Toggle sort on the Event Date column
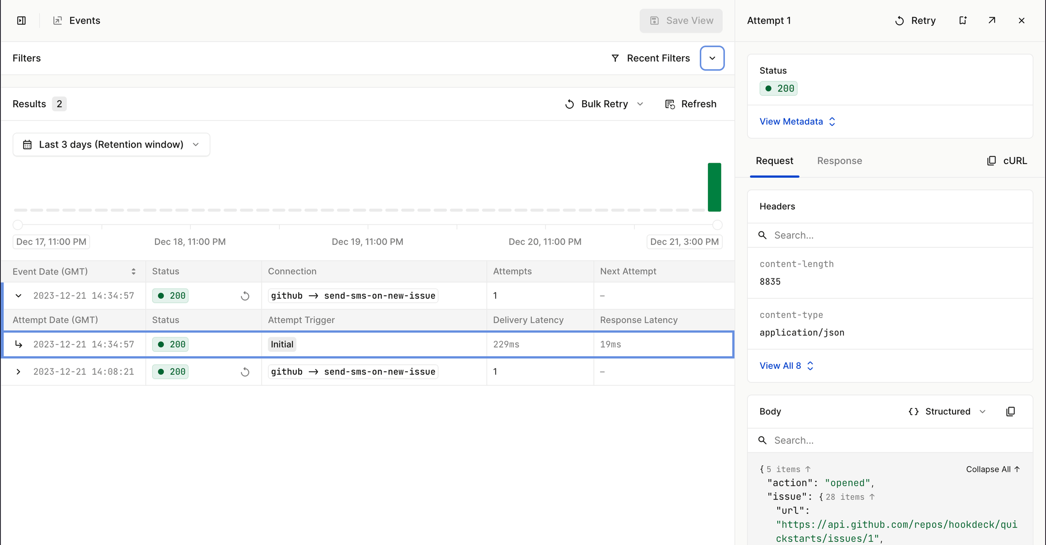Viewport: 1046px width, 545px height. pos(134,272)
